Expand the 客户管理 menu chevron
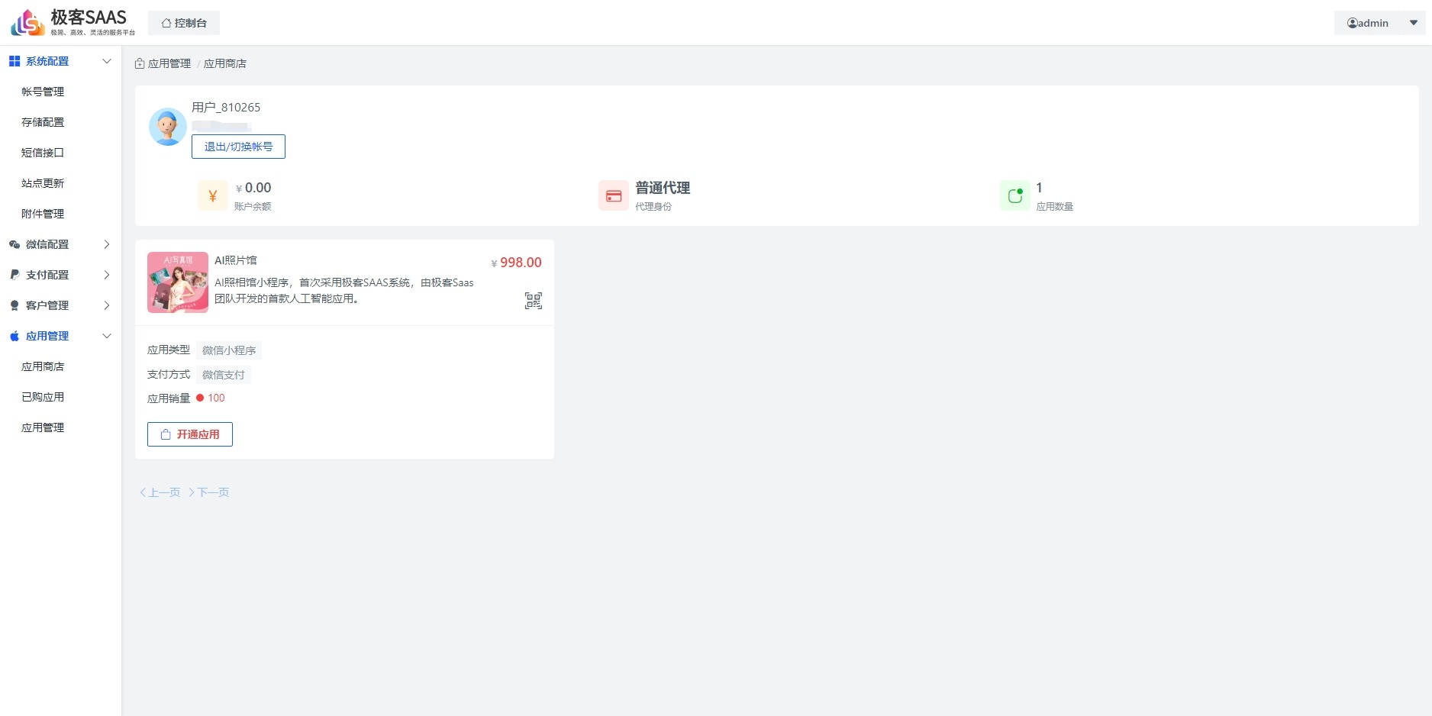 coord(107,305)
